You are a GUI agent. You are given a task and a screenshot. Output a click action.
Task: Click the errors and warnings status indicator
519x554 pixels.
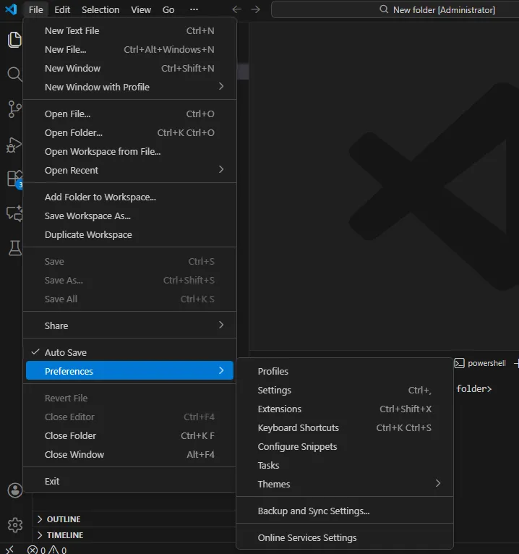47,550
